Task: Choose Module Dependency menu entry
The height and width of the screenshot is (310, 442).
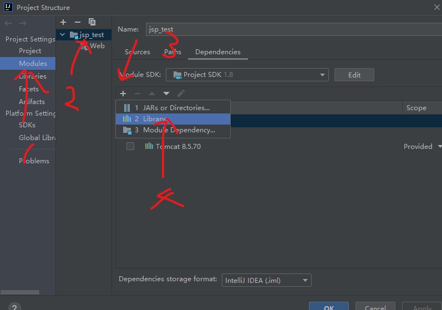Action: 173,130
